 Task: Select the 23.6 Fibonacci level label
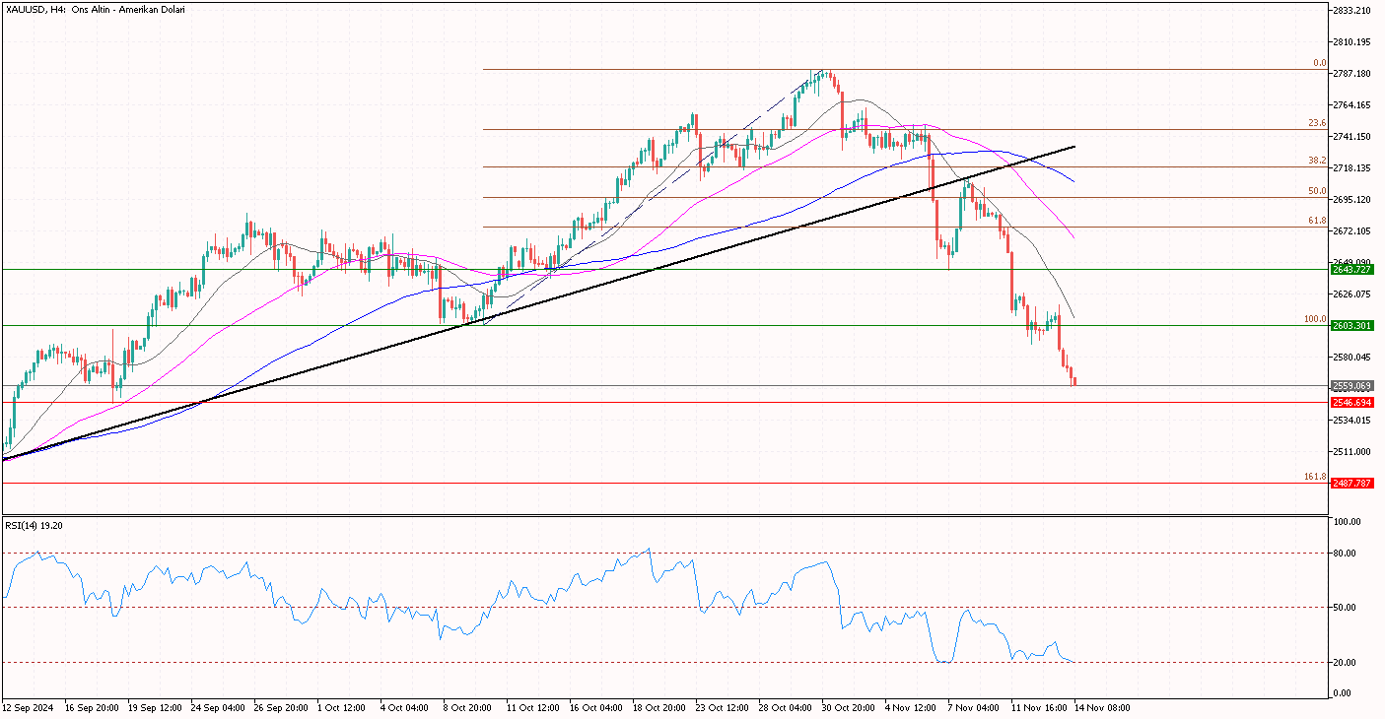coord(1317,123)
